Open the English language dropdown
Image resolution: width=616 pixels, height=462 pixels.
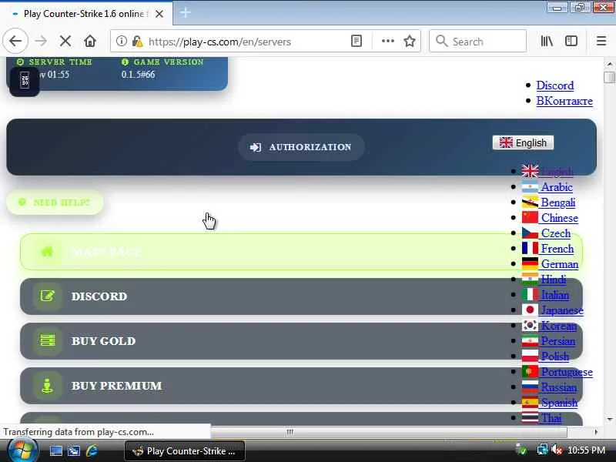coord(523,142)
